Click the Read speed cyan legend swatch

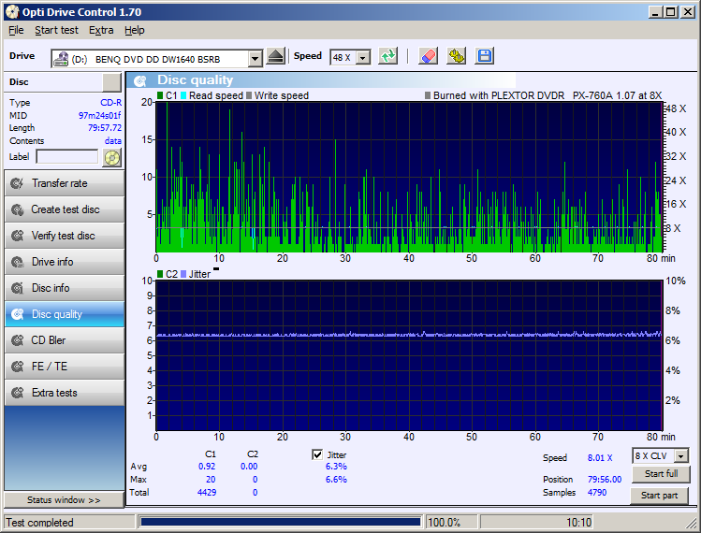click(183, 95)
